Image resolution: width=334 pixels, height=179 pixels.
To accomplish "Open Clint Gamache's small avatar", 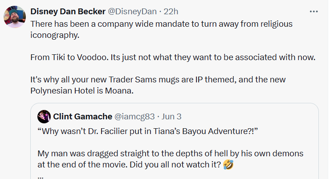I will pyautogui.click(x=44, y=117).
